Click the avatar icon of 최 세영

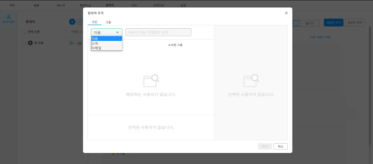[30, 43]
